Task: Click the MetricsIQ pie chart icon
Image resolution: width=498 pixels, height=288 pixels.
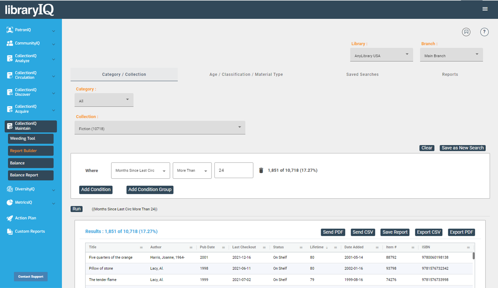Action: click(10, 202)
